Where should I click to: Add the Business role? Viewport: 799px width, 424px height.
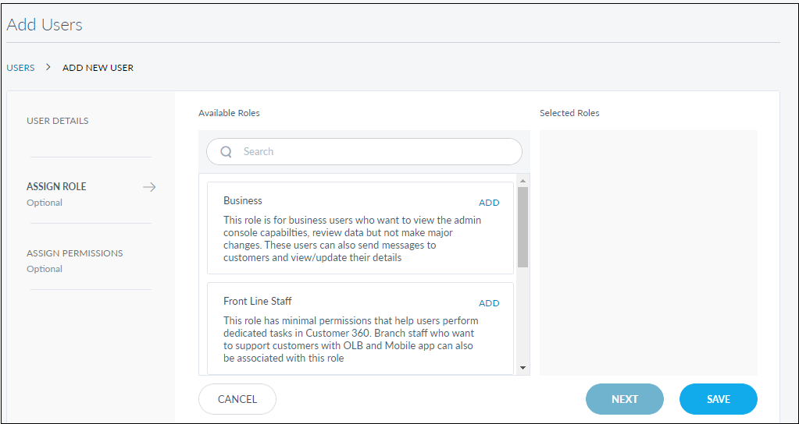489,203
